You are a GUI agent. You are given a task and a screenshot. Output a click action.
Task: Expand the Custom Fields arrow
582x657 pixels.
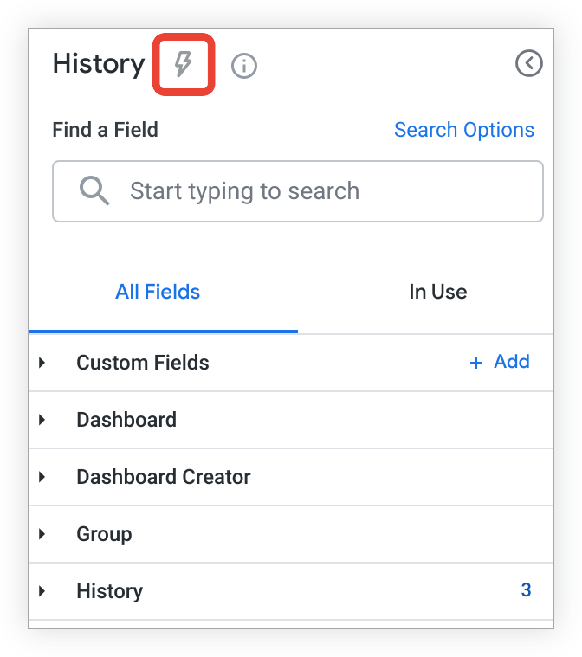(x=42, y=363)
